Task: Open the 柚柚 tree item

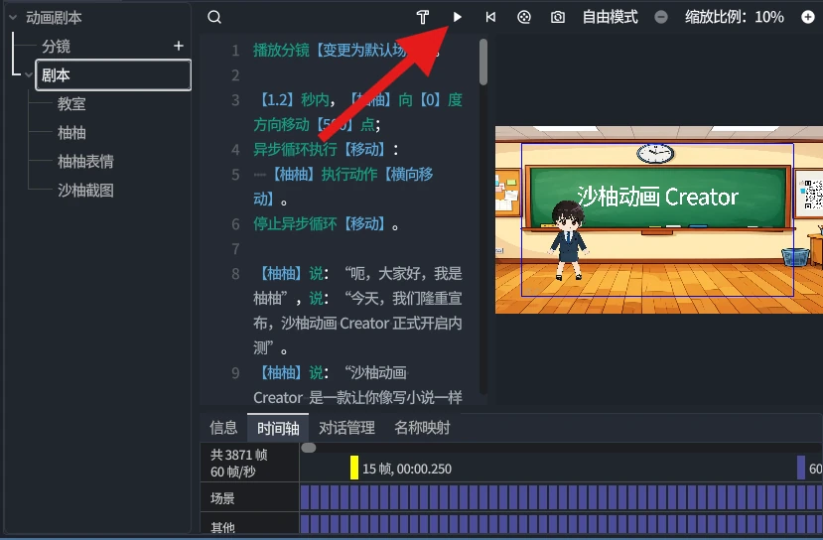Action: pos(71,133)
